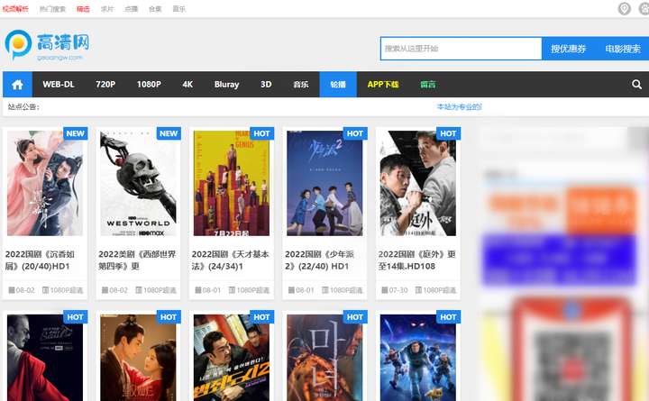
Task: Open the Bluray category
Action: pos(227,85)
